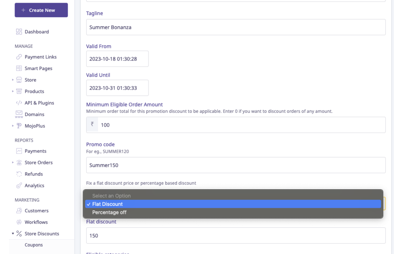The width and height of the screenshot is (394, 254).
Task: Open the Payments report page
Action: point(35,151)
